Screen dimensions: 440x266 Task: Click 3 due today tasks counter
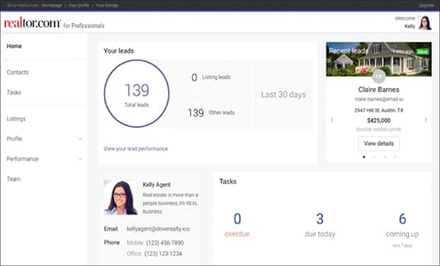tap(320, 225)
